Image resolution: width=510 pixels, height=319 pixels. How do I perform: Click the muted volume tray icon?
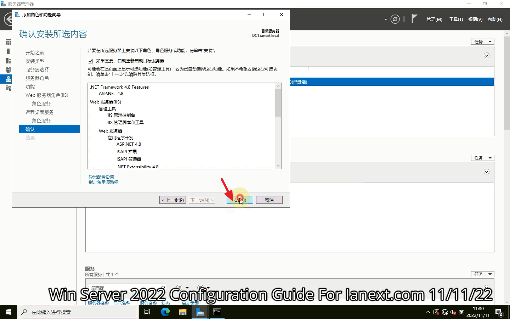[453, 312]
